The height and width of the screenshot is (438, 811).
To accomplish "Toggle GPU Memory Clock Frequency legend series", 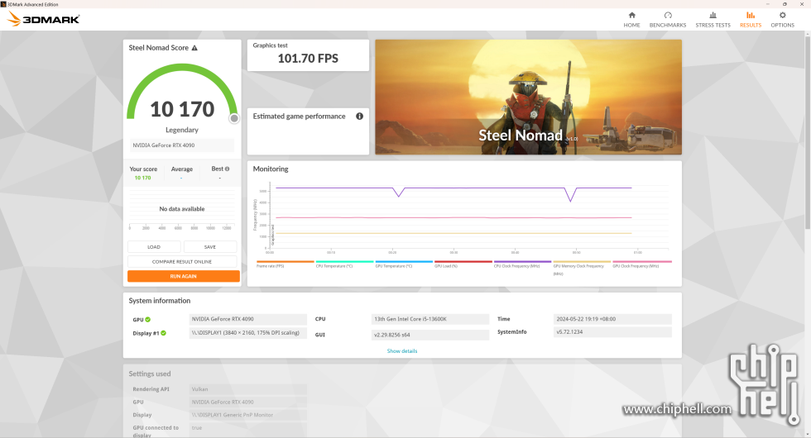I will click(x=581, y=268).
